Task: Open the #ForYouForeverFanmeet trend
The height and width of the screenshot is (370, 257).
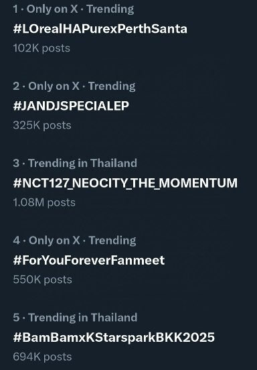Action: pyautogui.click(x=89, y=260)
